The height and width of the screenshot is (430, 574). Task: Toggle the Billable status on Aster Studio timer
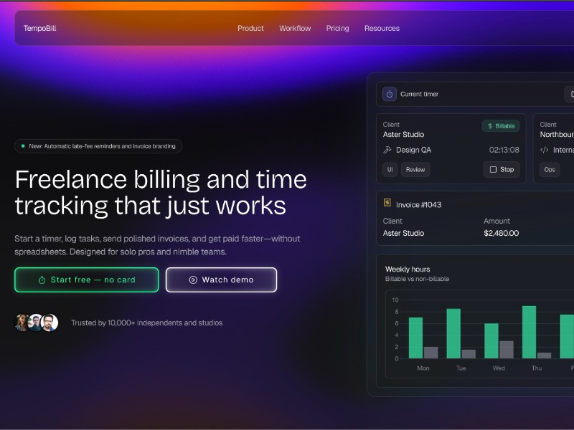499,125
